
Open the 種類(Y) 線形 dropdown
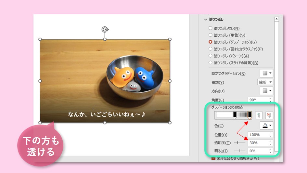(x=265, y=82)
